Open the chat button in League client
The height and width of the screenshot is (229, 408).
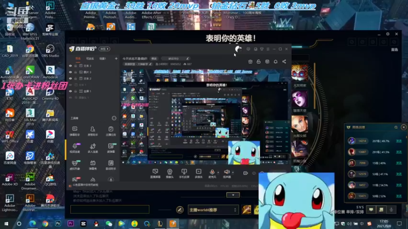(371, 210)
